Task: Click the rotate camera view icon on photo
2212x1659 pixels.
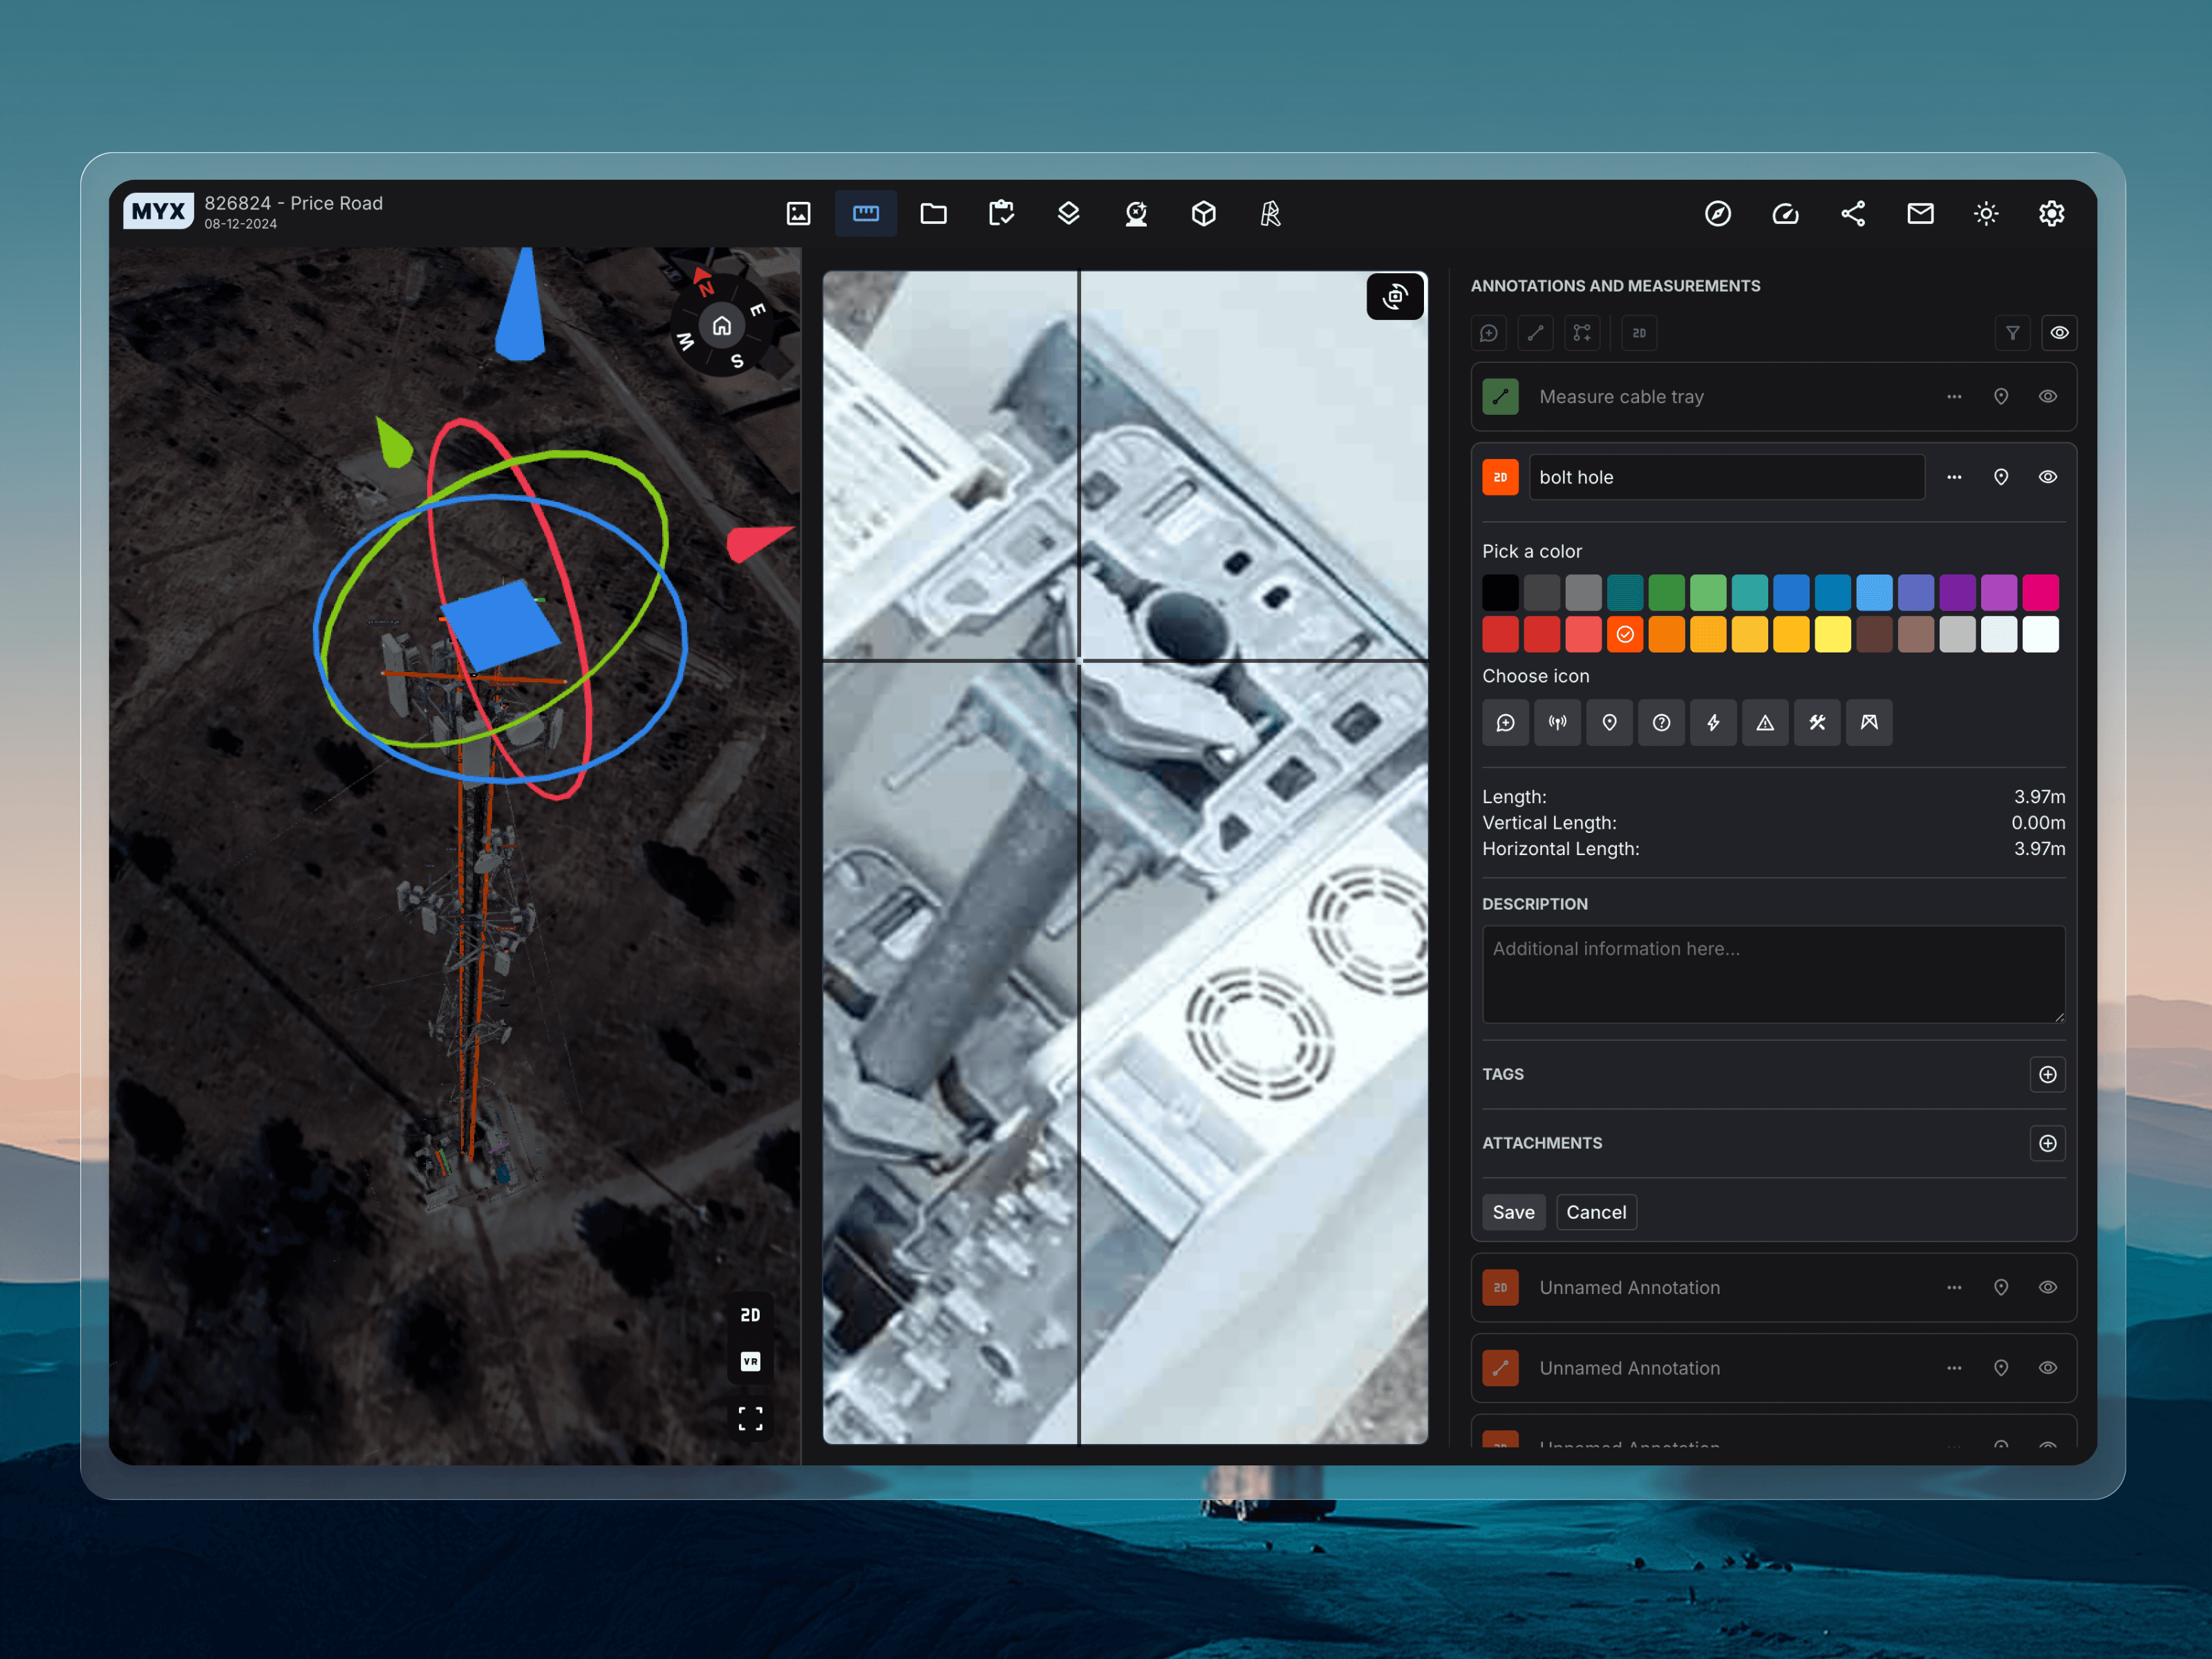Action: [x=1394, y=296]
